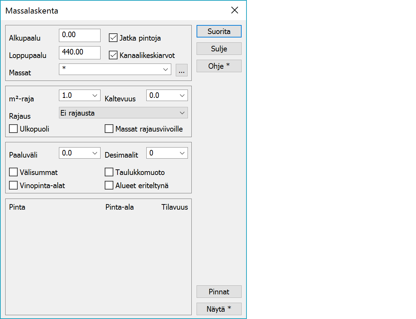Open help with Ohje * button

coord(219,66)
